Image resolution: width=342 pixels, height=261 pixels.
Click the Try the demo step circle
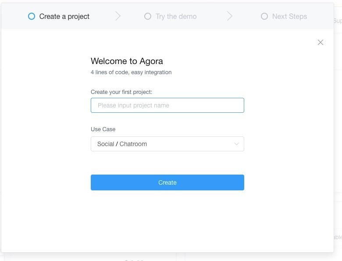click(x=148, y=16)
